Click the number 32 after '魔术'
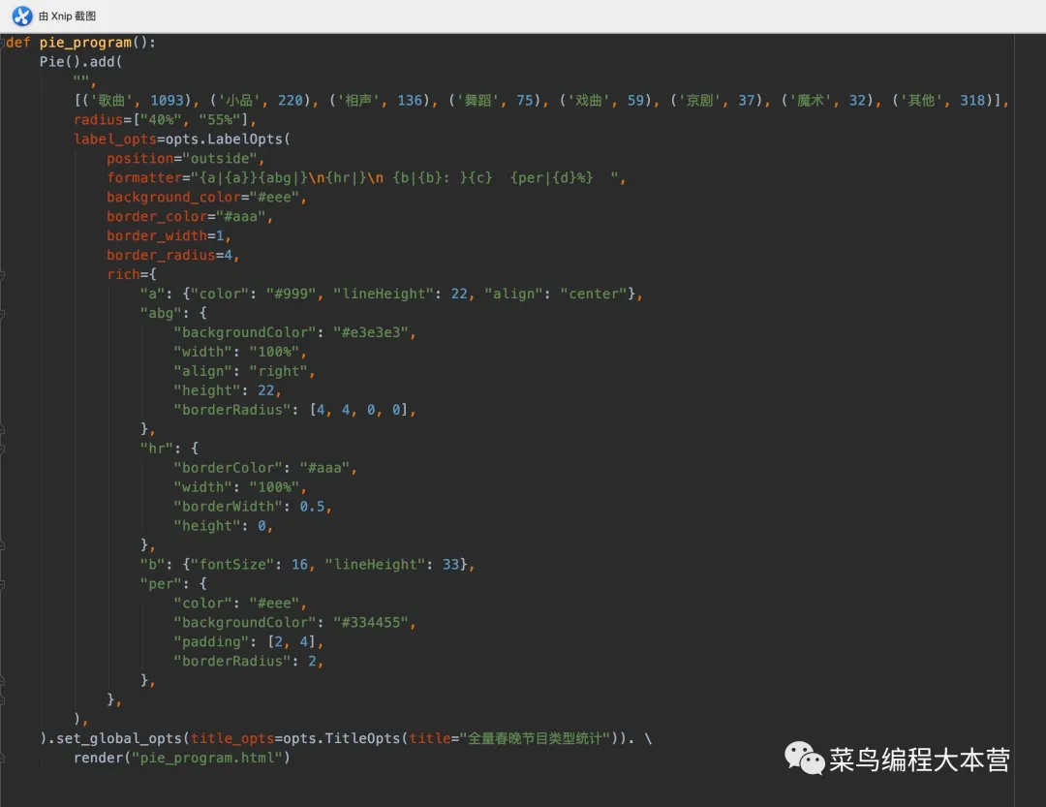 coord(856,100)
